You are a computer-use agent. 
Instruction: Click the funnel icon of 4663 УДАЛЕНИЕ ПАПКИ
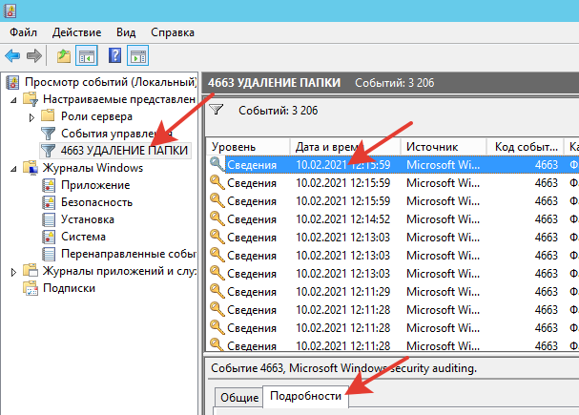(48, 151)
